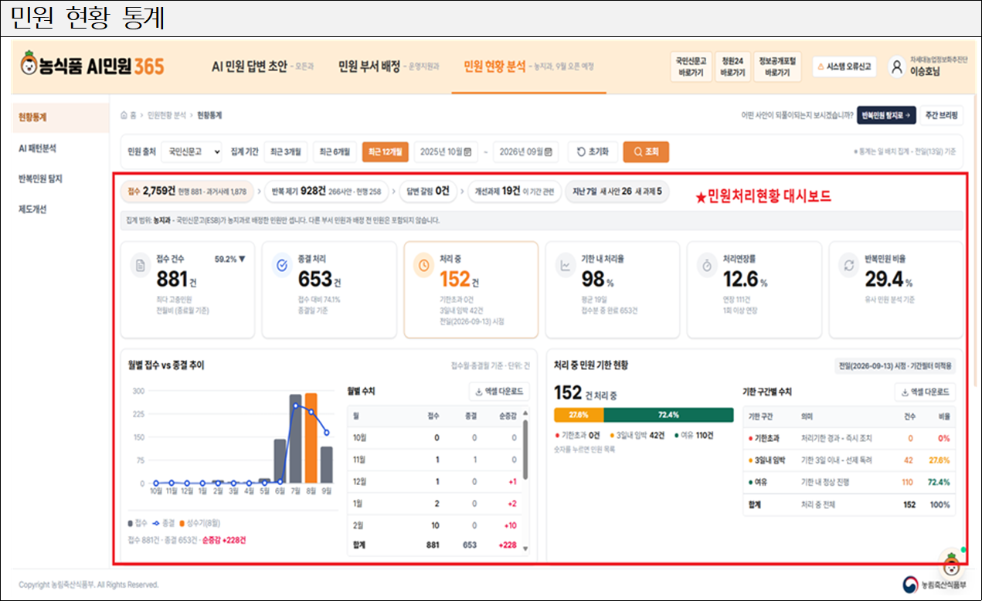Select the 최근 6개월 period

click(335, 152)
